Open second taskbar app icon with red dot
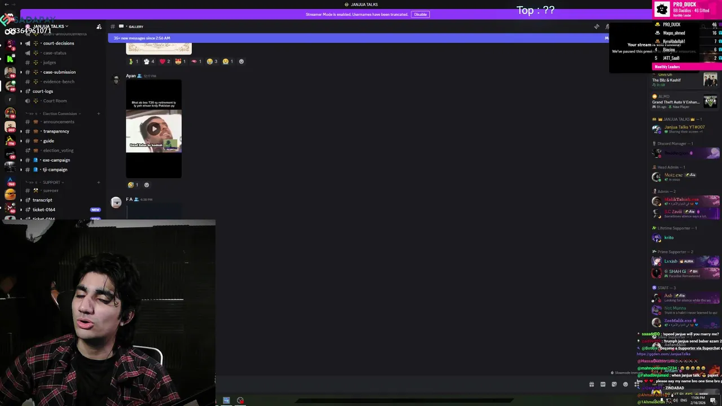 (240, 400)
